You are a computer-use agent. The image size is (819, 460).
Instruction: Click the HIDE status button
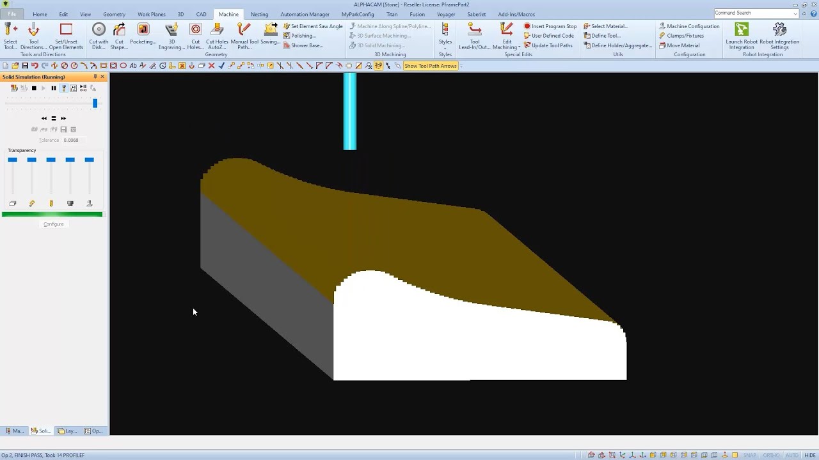[809, 455]
